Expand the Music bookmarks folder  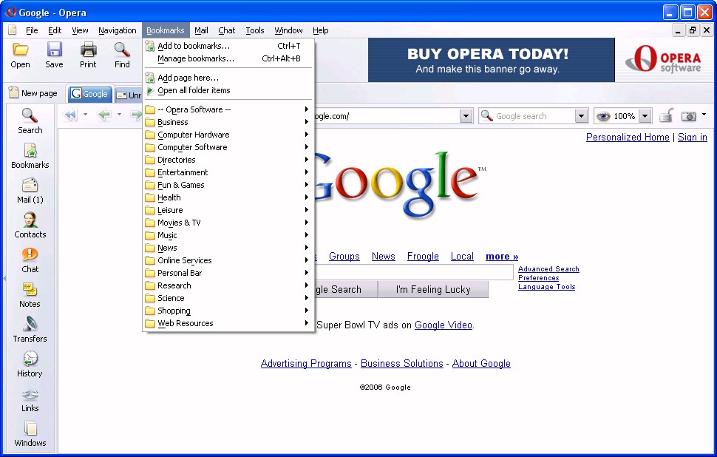[x=228, y=235]
